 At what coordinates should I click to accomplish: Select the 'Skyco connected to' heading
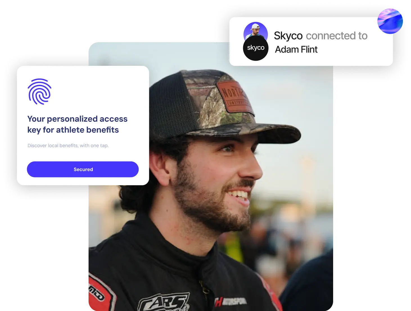point(320,36)
